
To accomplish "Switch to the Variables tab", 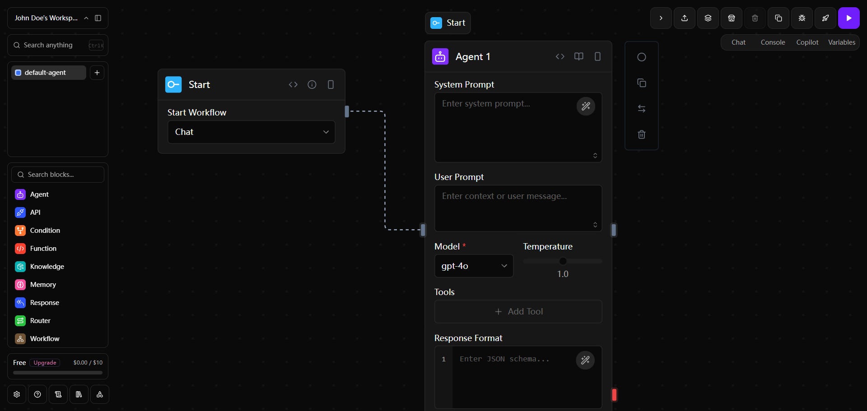I will pyautogui.click(x=841, y=42).
